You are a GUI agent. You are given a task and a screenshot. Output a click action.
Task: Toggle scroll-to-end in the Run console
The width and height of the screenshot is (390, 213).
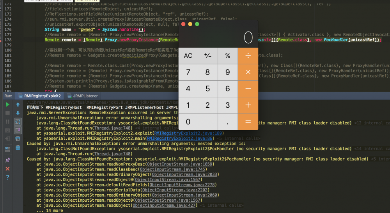[18, 130]
